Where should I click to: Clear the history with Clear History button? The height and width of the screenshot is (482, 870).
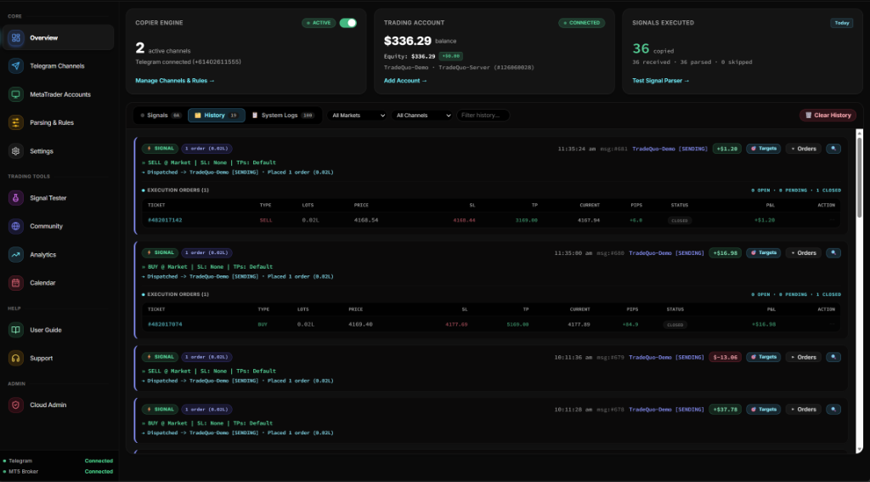tap(828, 116)
